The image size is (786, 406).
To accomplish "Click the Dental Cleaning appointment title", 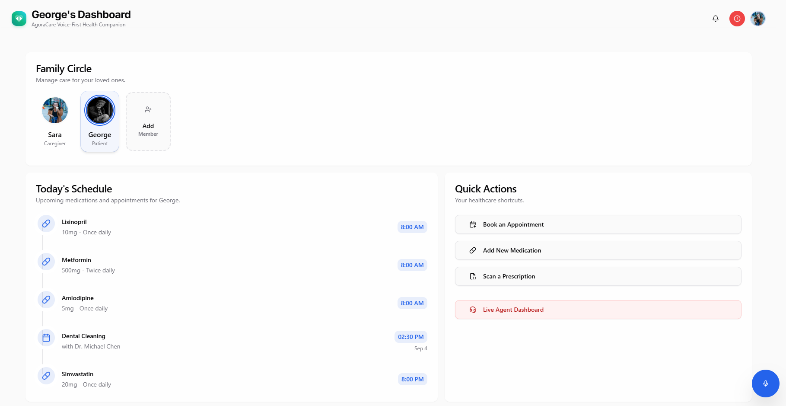I will point(83,336).
